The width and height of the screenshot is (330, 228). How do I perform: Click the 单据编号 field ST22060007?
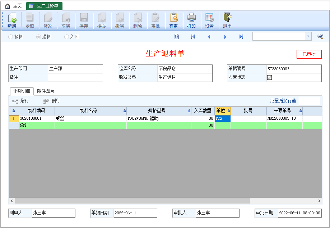point(294,69)
